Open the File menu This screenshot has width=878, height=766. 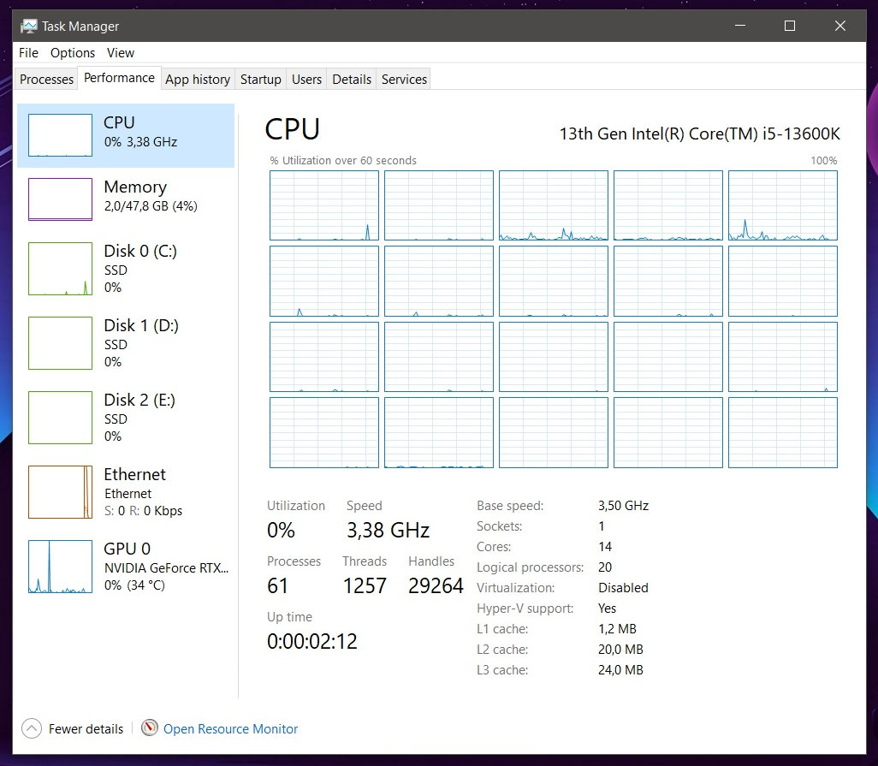(x=28, y=52)
